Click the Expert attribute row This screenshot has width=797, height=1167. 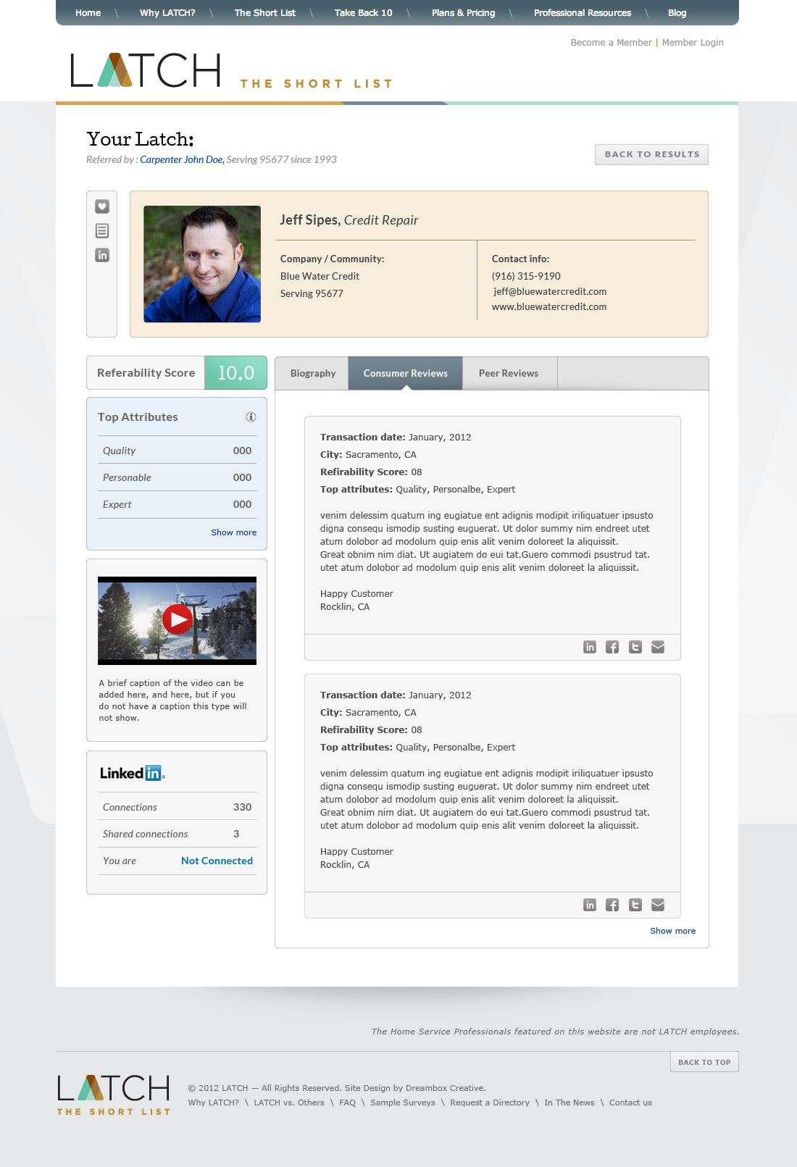[177, 504]
